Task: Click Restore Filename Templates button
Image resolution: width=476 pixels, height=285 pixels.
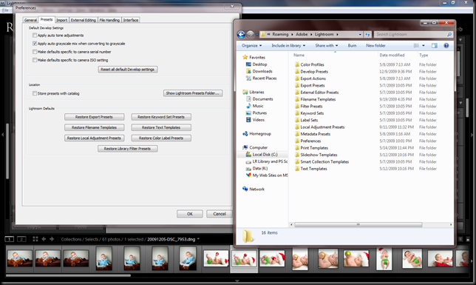Action: [x=94, y=127]
